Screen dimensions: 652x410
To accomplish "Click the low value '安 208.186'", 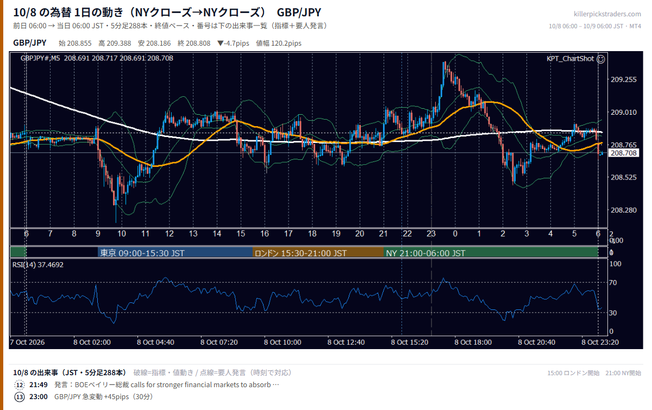I will (155, 43).
